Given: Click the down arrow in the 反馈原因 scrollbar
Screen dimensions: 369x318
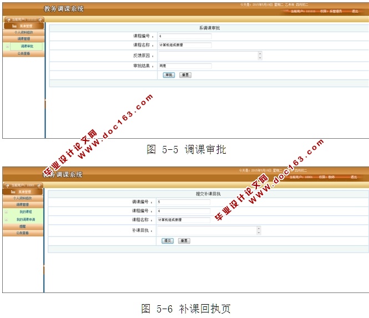Looking at the screenshot, I should pos(260,58).
